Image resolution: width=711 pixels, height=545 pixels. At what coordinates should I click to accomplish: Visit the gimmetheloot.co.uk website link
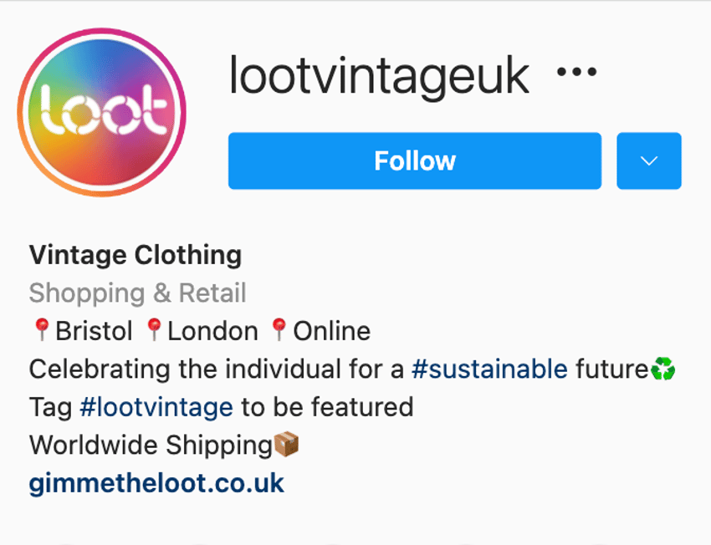point(156,483)
